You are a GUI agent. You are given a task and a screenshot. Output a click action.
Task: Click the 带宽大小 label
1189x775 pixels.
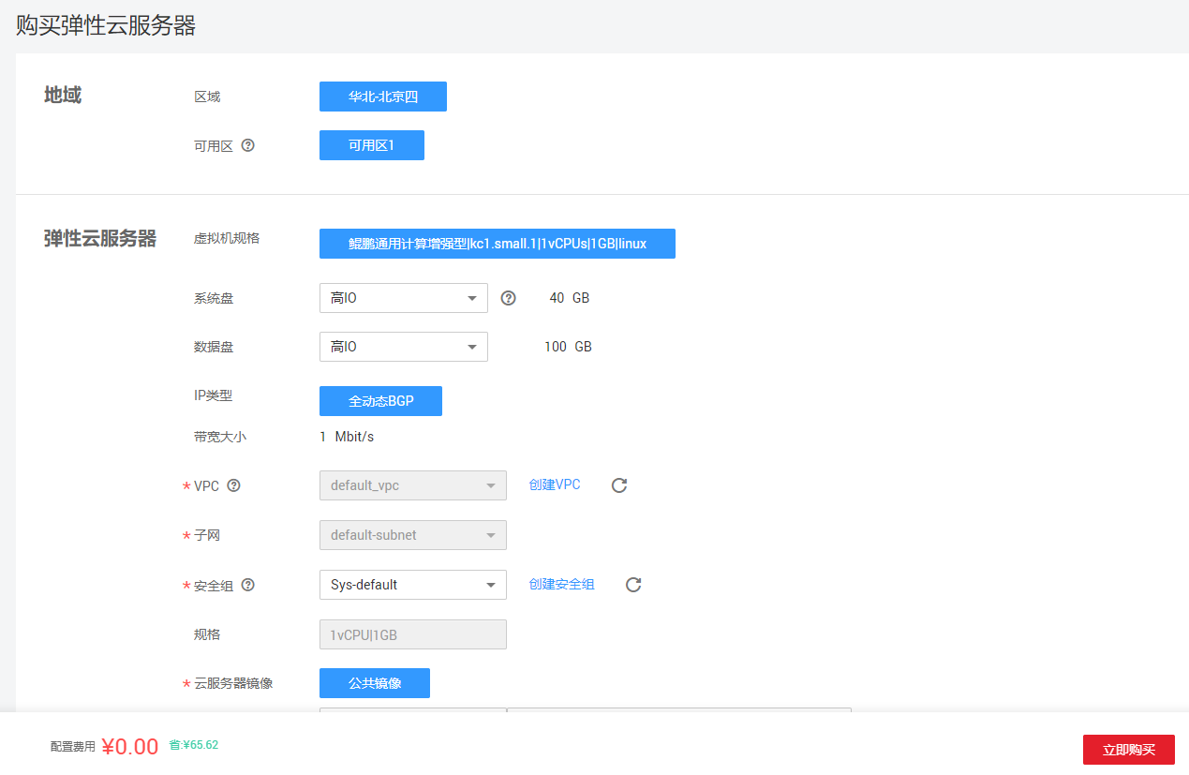tap(220, 437)
